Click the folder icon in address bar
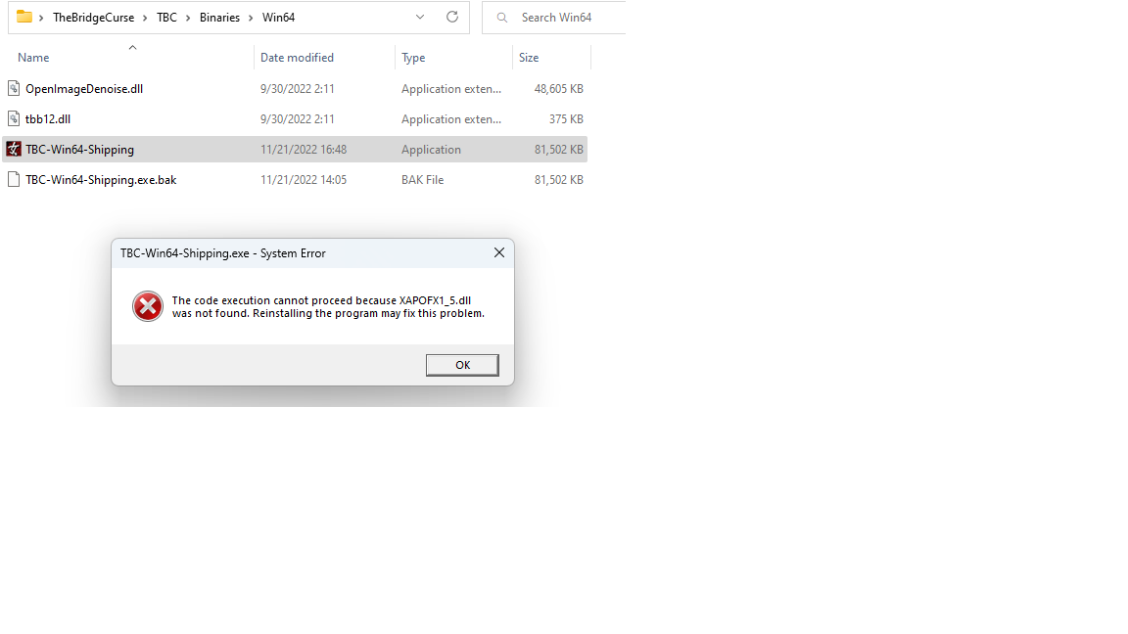The width and height of the screenshot is (1128, 634). 24,17
